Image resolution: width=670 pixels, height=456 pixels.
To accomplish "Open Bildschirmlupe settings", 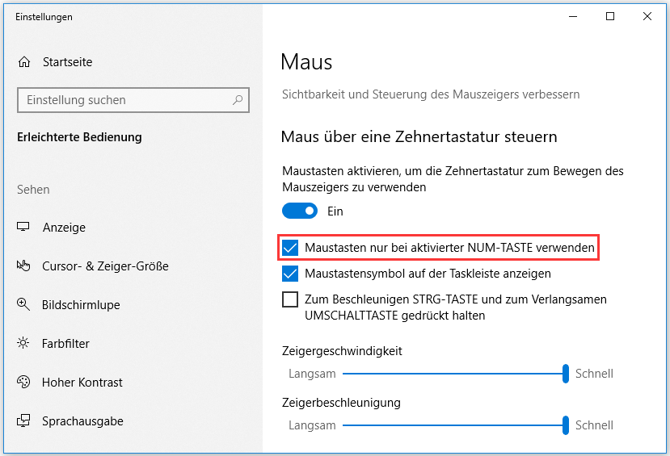I will 81,305.
